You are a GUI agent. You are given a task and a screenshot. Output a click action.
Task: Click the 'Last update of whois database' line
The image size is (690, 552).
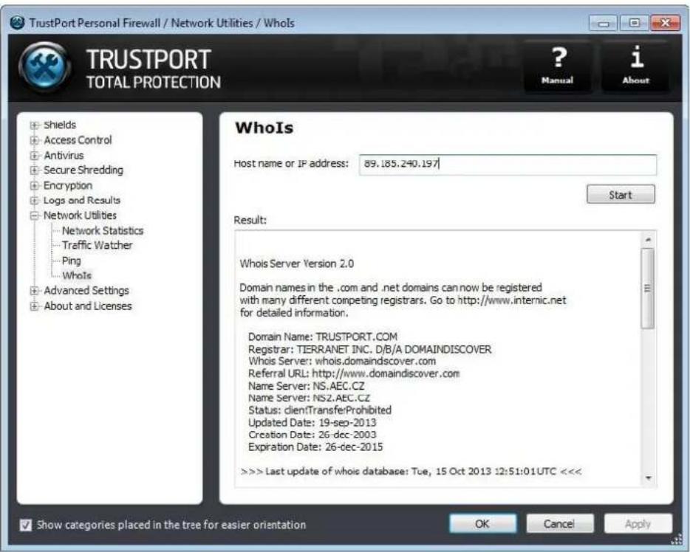pyautogui.click(x=411, y=472)
